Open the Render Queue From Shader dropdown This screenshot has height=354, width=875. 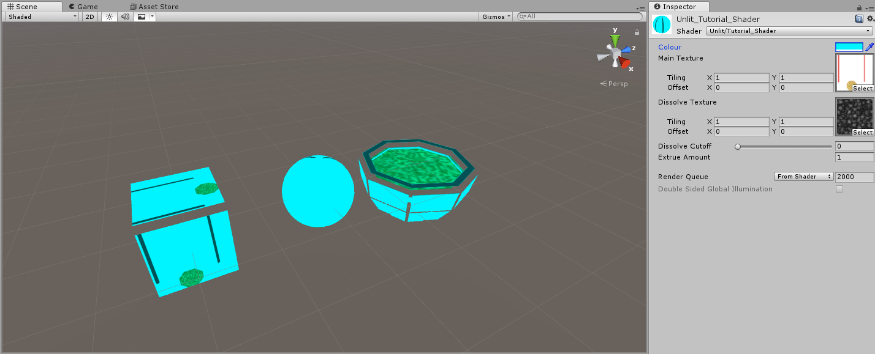tap(803, 176)
